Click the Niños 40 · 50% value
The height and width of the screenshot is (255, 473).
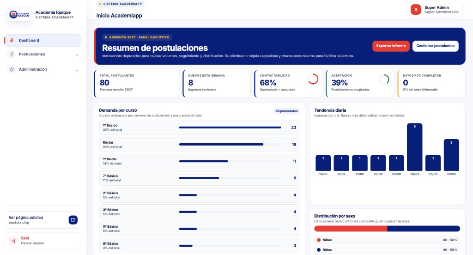pyautogui.click(x=450, y=250)
